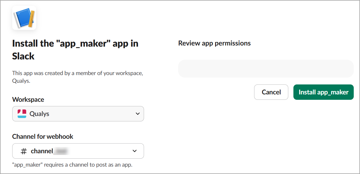Click the note about requiring a channel

(x=72, y=165)
